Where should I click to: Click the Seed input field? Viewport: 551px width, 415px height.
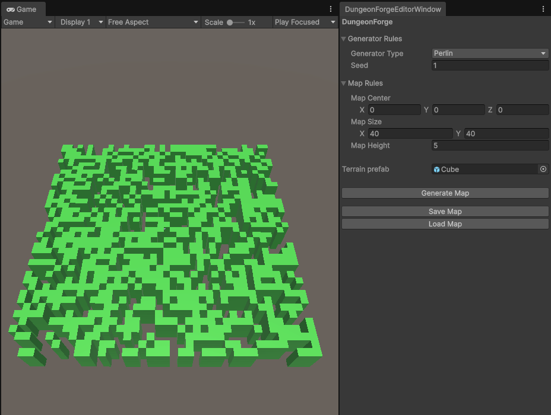click(490, 65)
